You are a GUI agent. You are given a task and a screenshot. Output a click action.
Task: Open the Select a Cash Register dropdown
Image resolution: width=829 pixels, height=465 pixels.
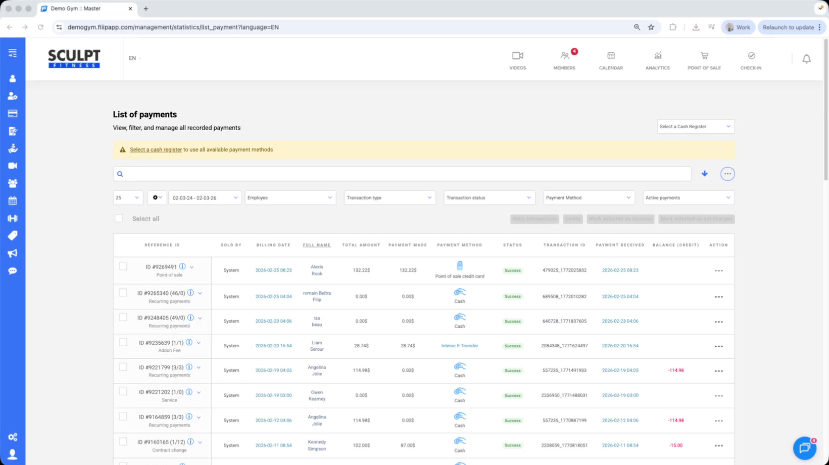click(695, 127)
